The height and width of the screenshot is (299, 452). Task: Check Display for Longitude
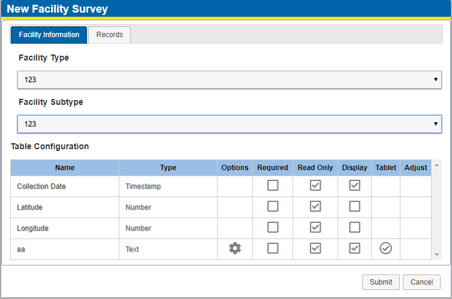[354, 228]
